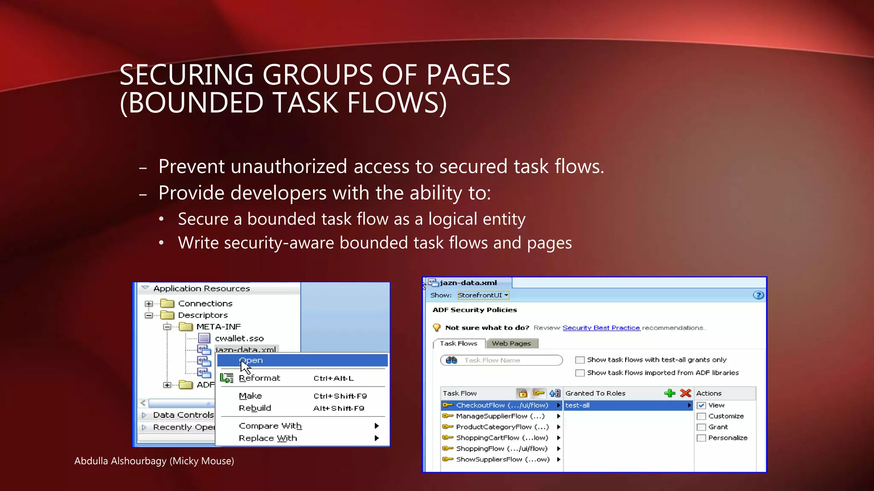Click the key icon beside ProductCategoryFlow
The height and width of the screenshot is (491, 874).
[x=448, y=427]
